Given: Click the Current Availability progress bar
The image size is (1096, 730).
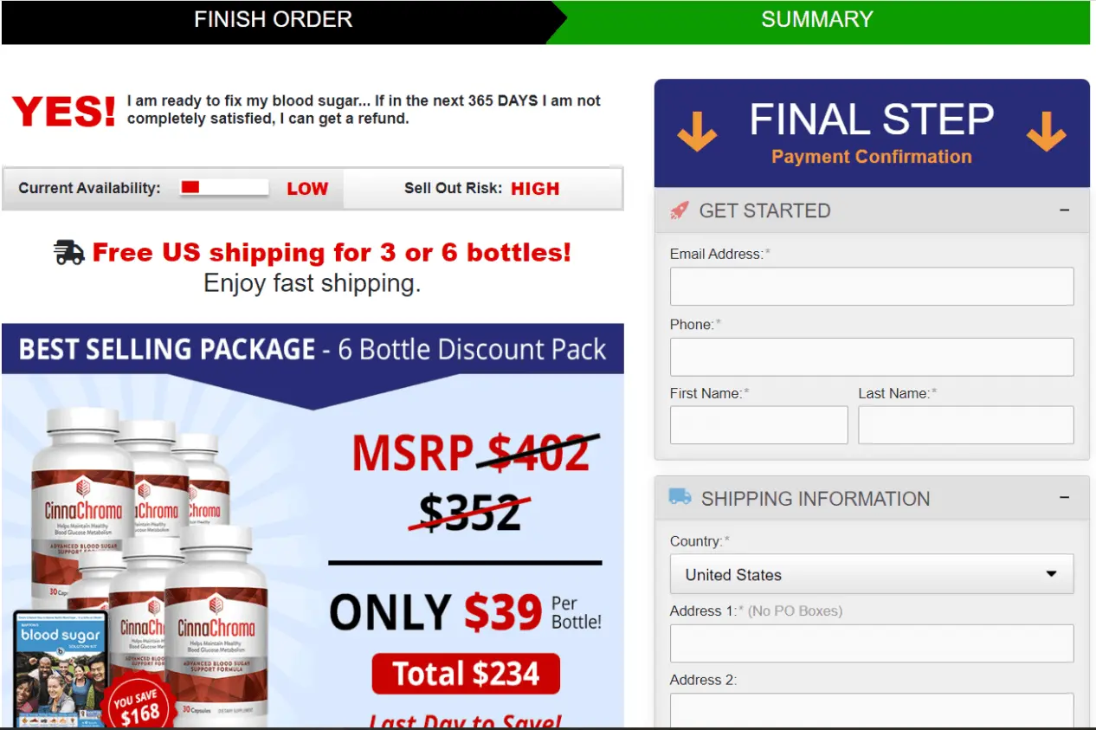Looking at the screenshot, I should (x=224, y=188).
